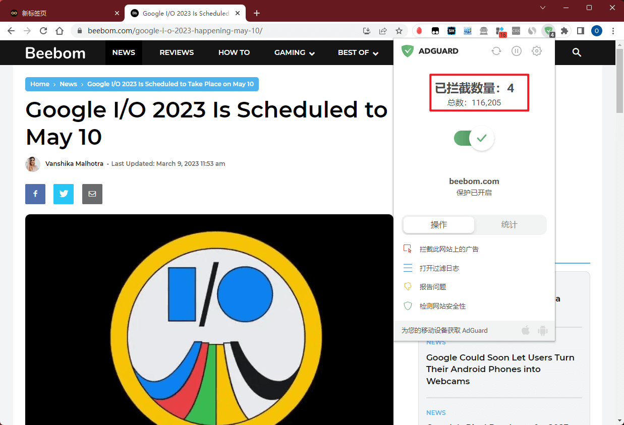Image resolution: width=624 pixels, height=425 pixels.
Task: Click the AdGuard settings gear icon
Action: [x=537, y=51]
